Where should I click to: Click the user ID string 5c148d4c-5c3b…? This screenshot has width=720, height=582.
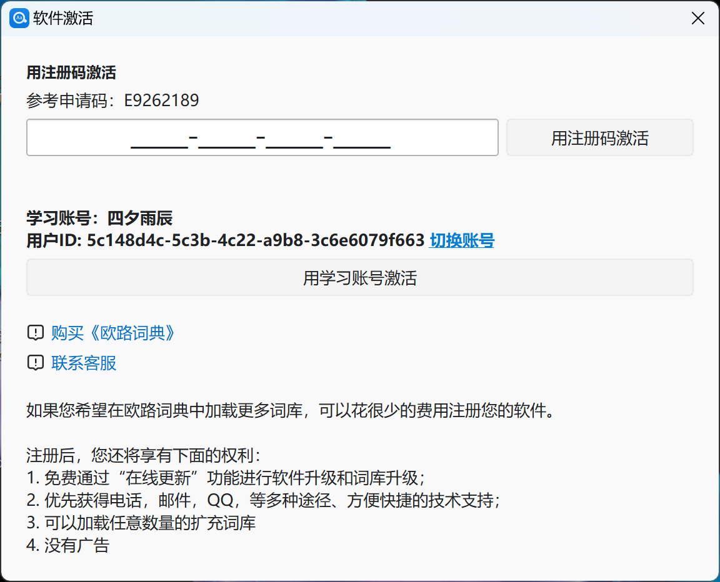[256, 240]
